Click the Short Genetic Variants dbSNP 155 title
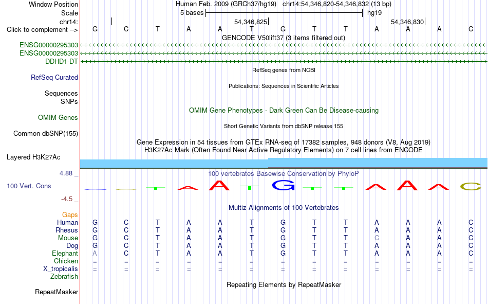 click(284, 126)
